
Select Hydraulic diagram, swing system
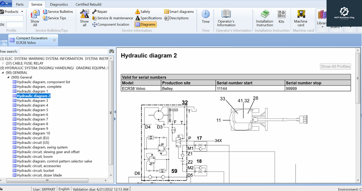(x=42, y=147)
